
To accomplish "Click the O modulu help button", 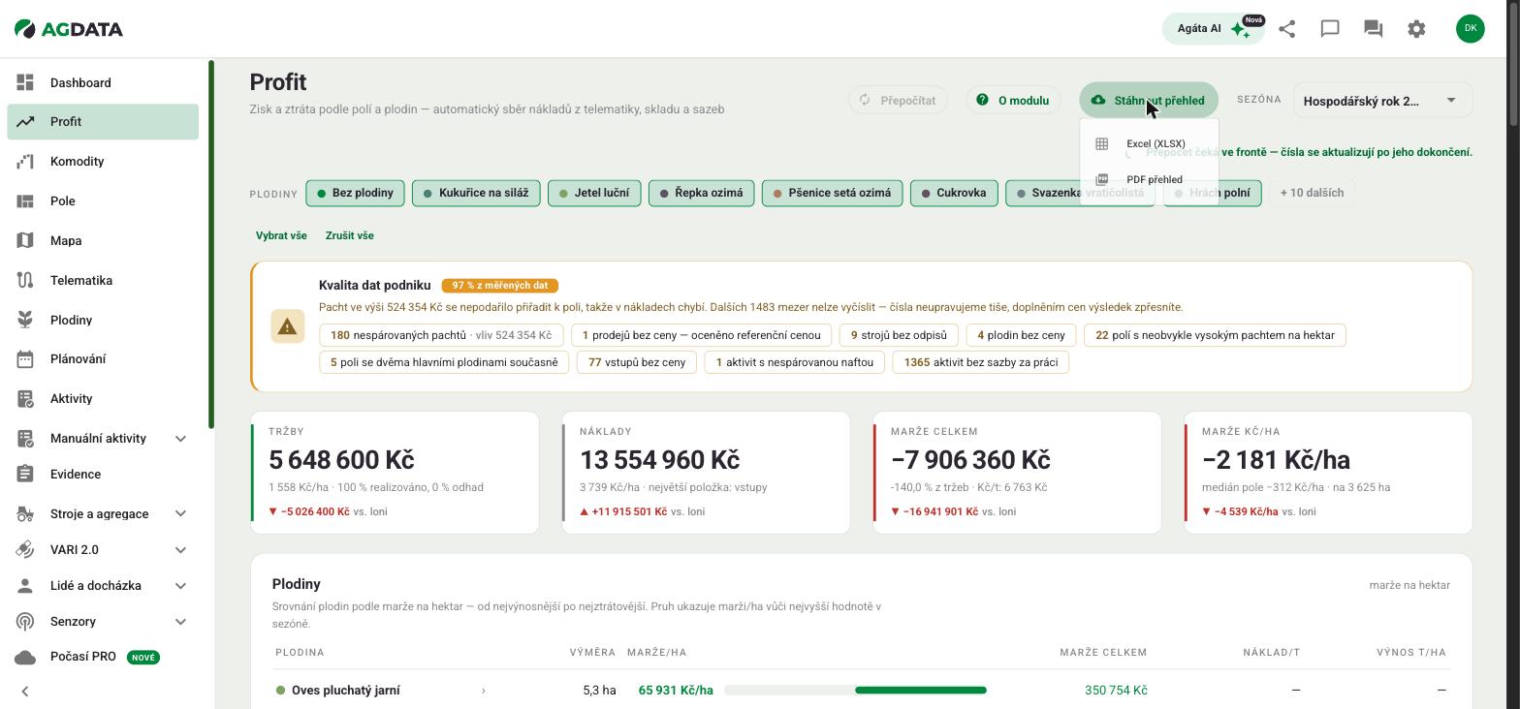I will (x=1013, y=101).
